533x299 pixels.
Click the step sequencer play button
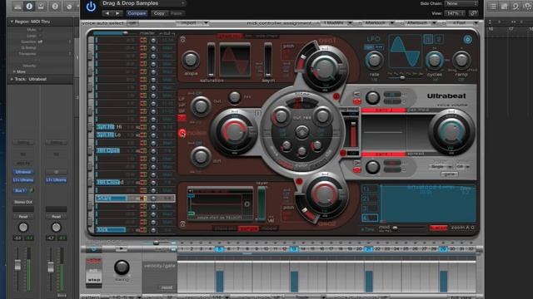point(121,249)
